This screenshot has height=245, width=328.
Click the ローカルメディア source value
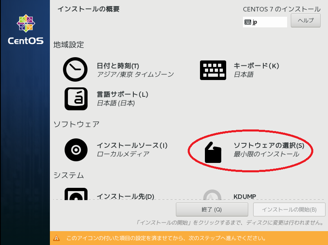pos(123,154)
